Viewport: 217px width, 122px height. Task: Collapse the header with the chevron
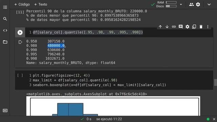click(209, 4)
